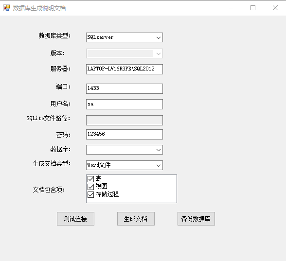
Task: Click the 生成文档类型 label text
Action: click(x=52, y=163)
